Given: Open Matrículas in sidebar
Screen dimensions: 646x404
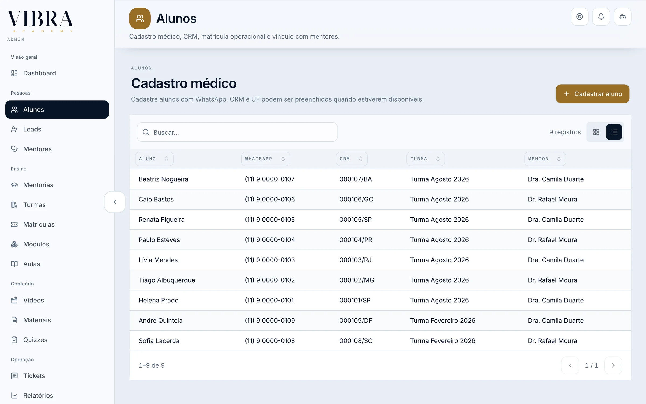Looking at the screenshot, I should coord(57,224).
